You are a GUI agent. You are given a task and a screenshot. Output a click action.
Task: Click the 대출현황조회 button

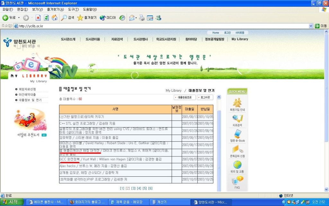click(185, 97)
